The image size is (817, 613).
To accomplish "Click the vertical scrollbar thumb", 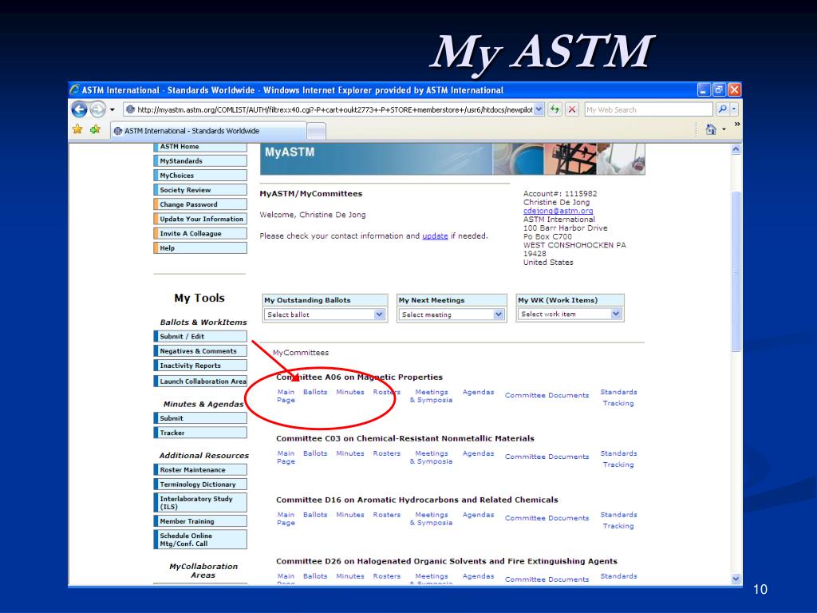I will (x=736, y=271).
